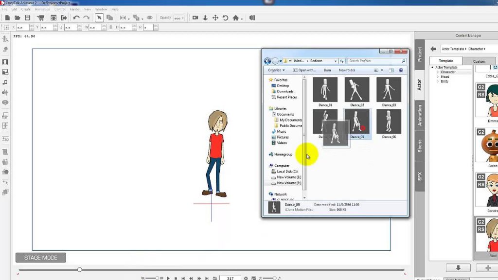Select the camera pan tool with four arrows
Image resolution: width=498 pixels, height=280 pixels.
pos(215,18)
